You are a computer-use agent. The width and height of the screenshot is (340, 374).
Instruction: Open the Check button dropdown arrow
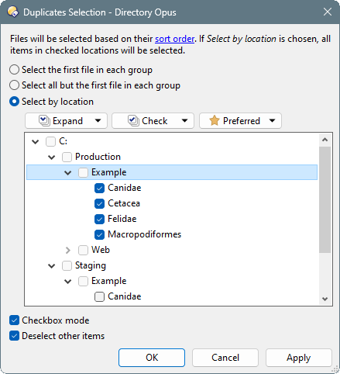point(184,120)
